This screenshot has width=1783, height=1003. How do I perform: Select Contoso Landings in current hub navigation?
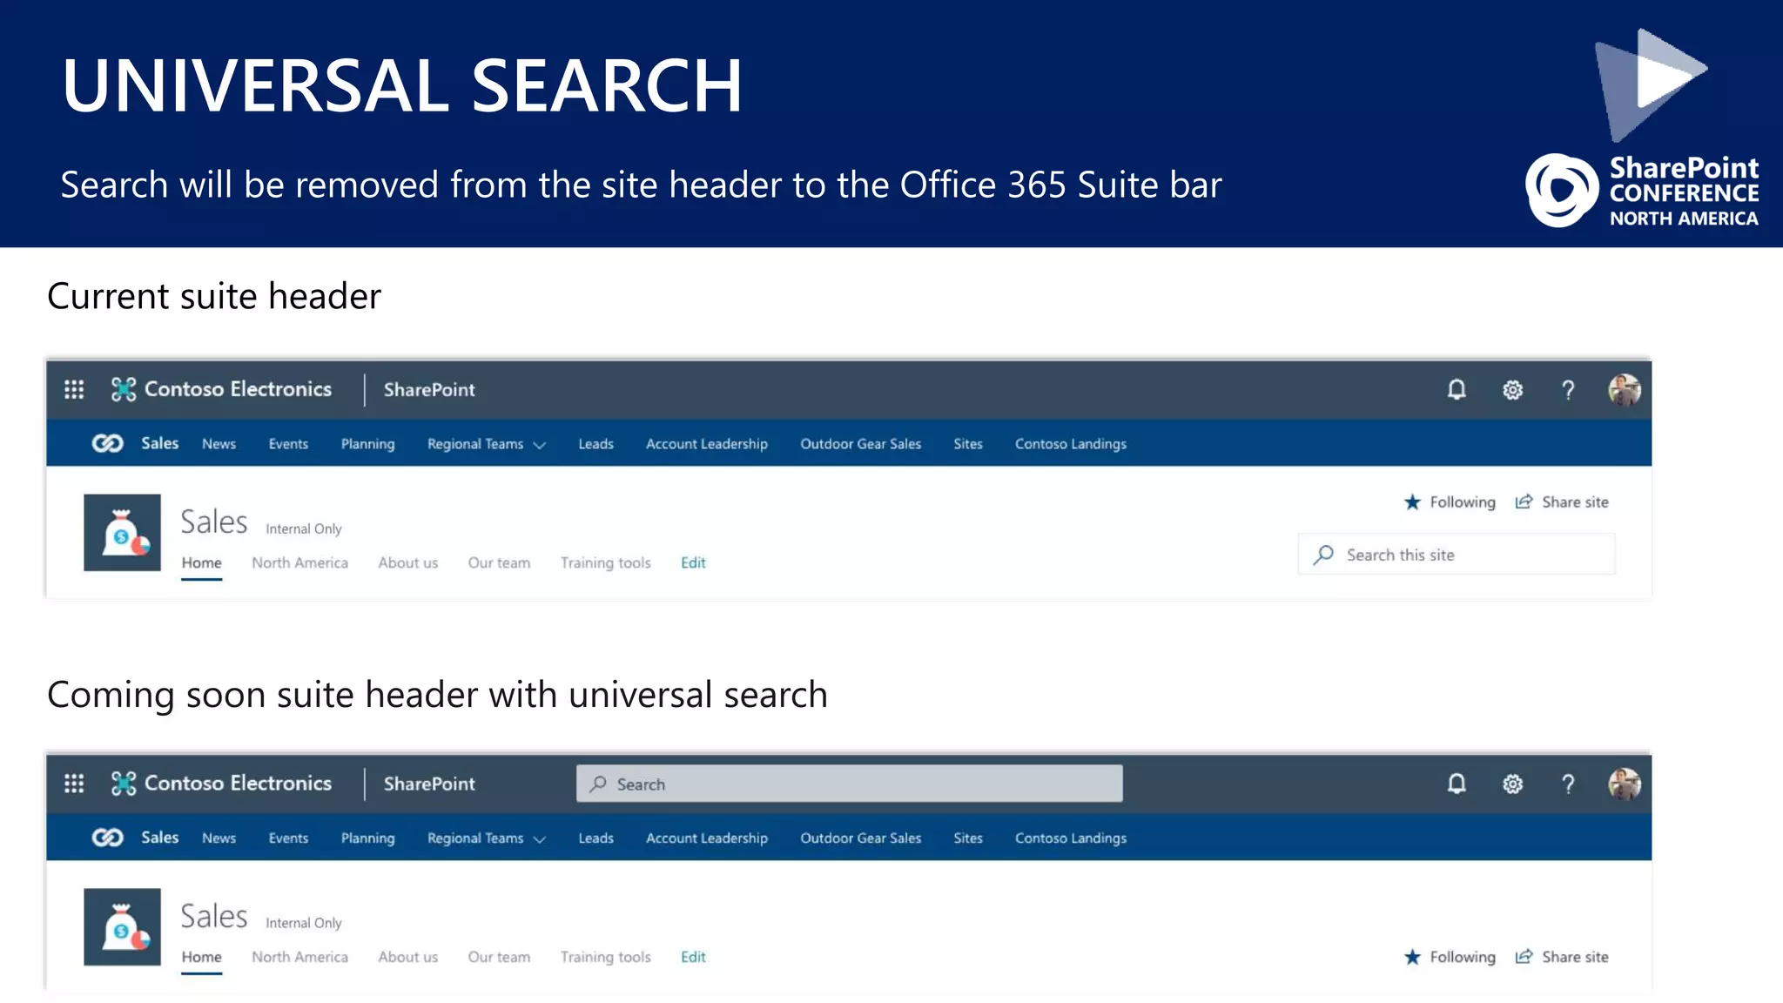(1071, 444)
